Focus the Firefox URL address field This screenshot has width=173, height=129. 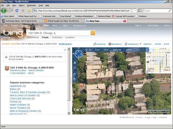pos(84,11)
